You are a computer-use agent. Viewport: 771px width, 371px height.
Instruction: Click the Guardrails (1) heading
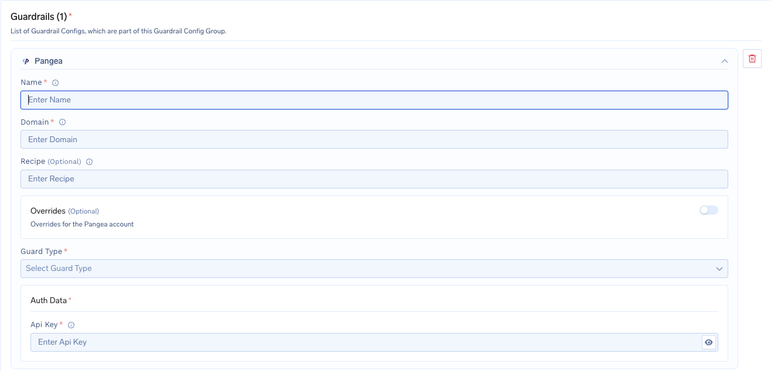tap(39, 16)
